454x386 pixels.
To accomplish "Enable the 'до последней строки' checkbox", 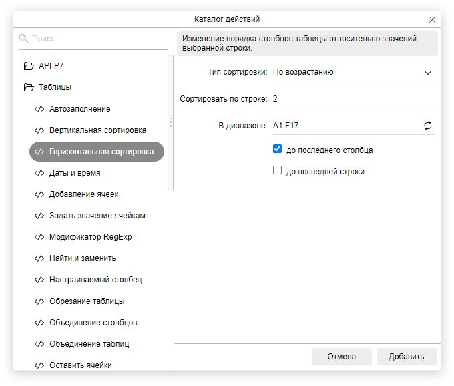I will coord(278,171).
